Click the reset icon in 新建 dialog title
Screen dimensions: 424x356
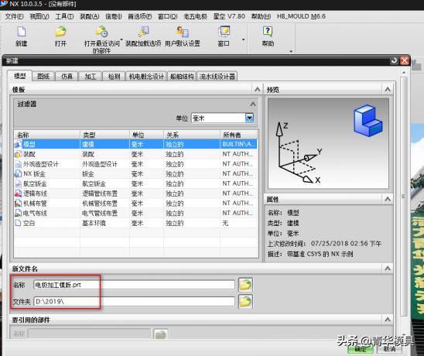pyautogui.click(x=394, y=60)
